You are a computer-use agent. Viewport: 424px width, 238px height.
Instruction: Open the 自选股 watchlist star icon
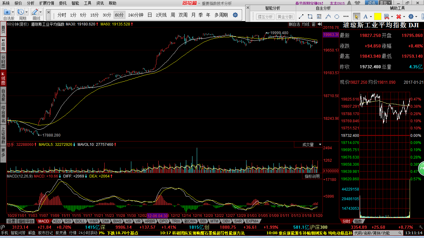click(x=7, y=12)
